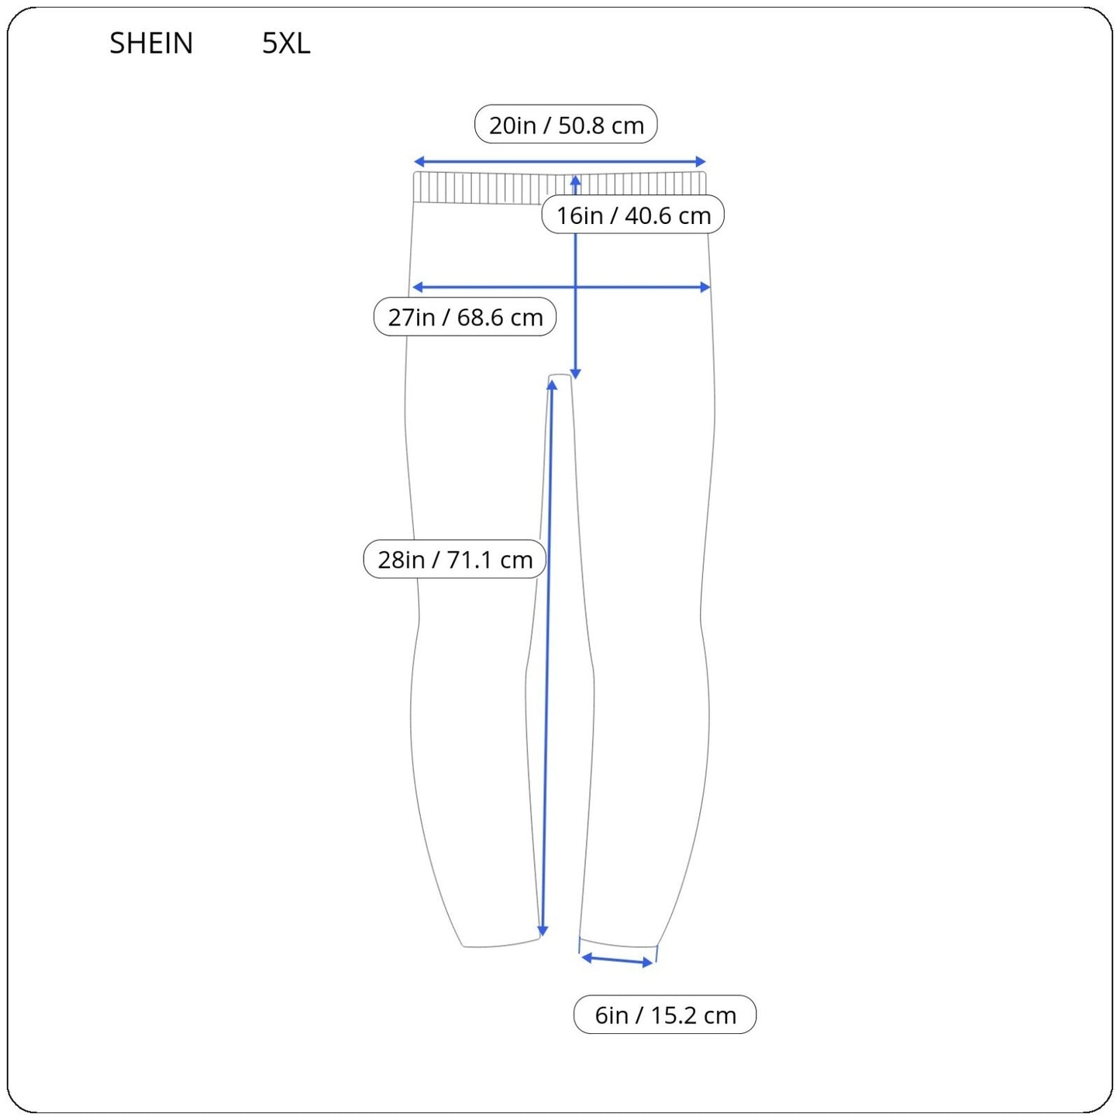Click the 5XL size label
This screenshot has height=1120, width=1120.
click(286, 43)
